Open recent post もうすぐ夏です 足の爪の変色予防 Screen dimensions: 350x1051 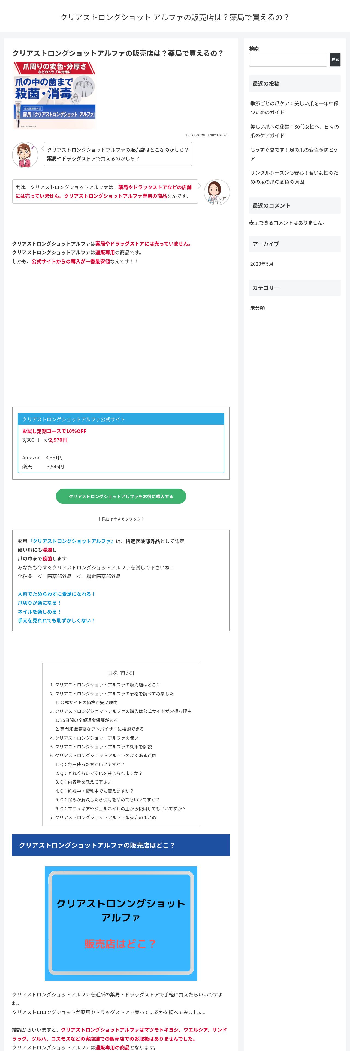coord(294,154)
